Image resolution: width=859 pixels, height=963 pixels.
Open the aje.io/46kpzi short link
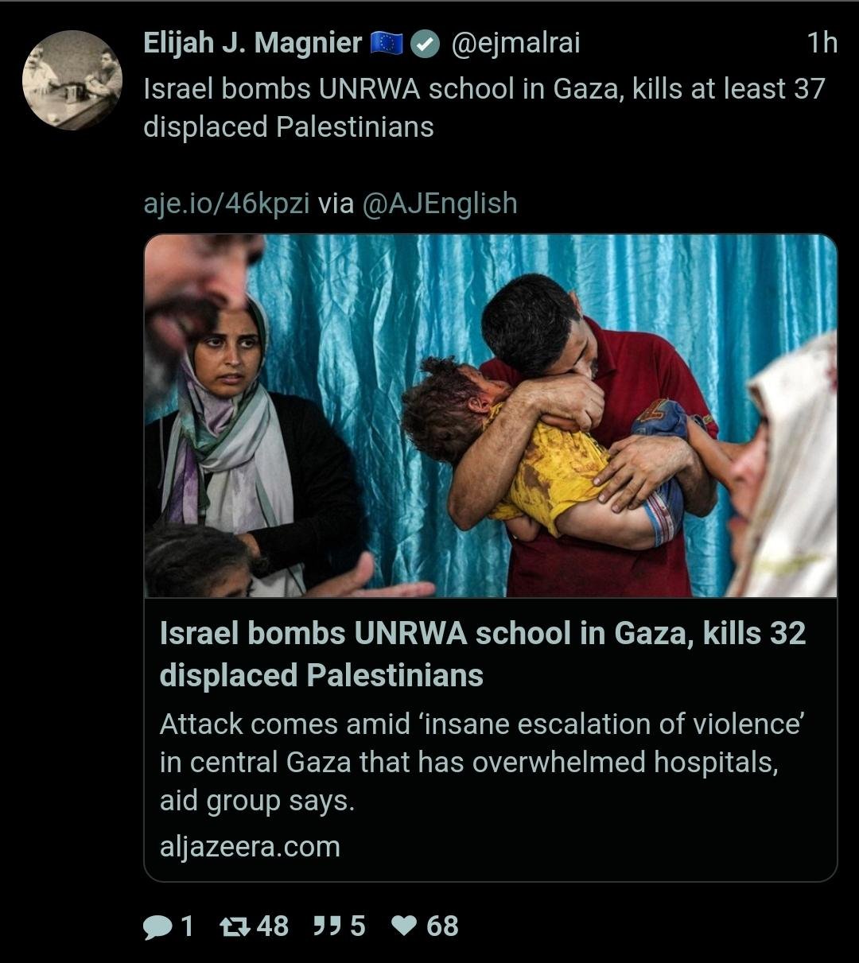(227, 204)
